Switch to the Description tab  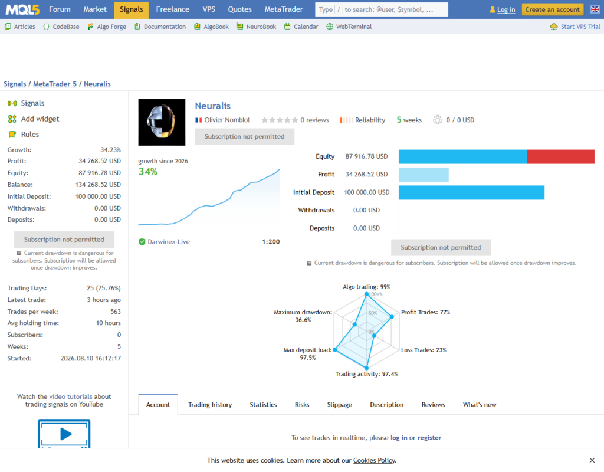[387, 405]
